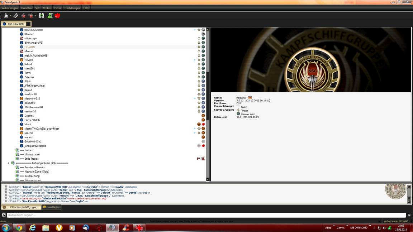This screenshot has width=413, height=232.
Task: Open the contacts manager icon
Action: click(50, 16)
